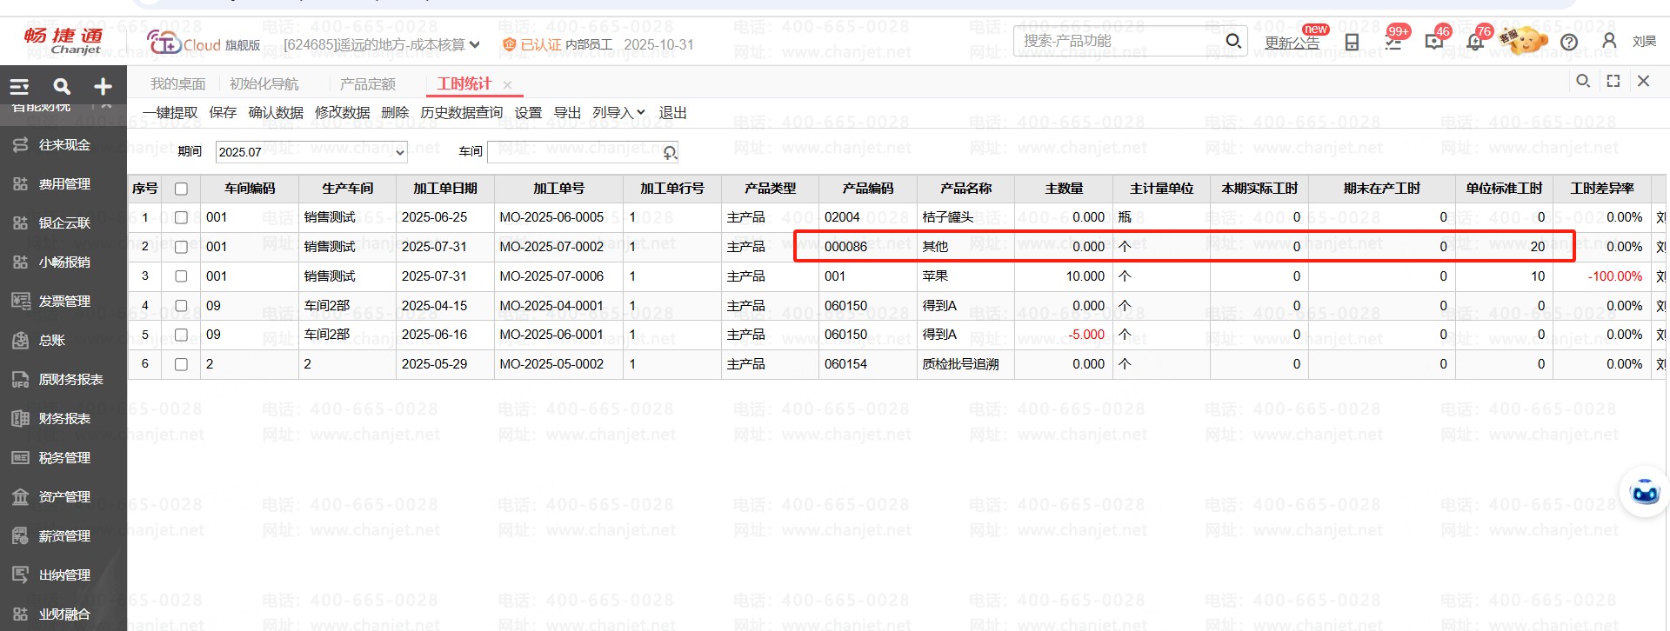Image resolution: width=1670 pixels, height=631 pixels.
Task: Click the sidebar search magnifier icon
Action: click(x=62, y=87)
